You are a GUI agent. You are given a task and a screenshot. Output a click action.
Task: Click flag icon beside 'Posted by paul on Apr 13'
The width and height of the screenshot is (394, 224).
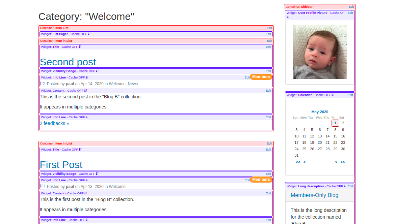[x=43, y=186]
